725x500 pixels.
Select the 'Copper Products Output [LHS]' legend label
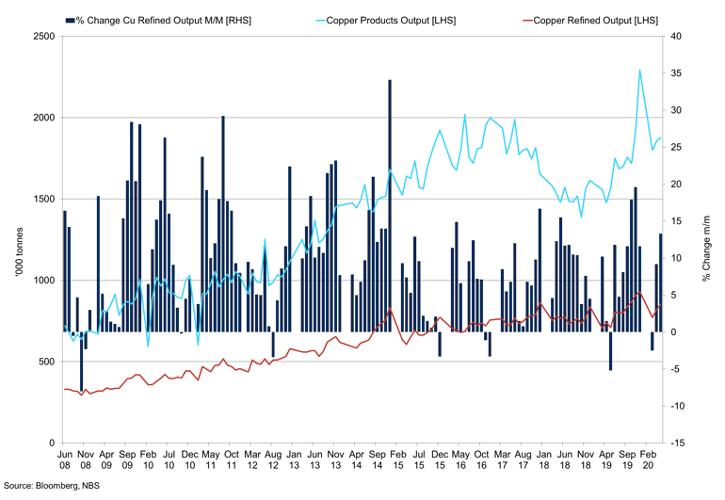(391, 21)
